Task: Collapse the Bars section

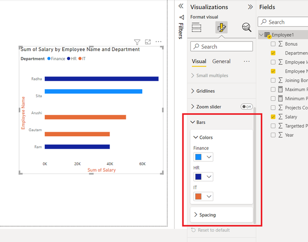Action: (192, 122)
